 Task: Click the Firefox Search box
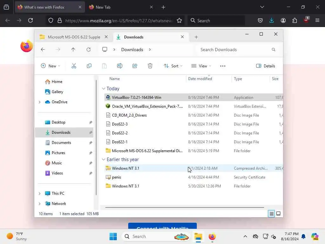click(216, 20)
